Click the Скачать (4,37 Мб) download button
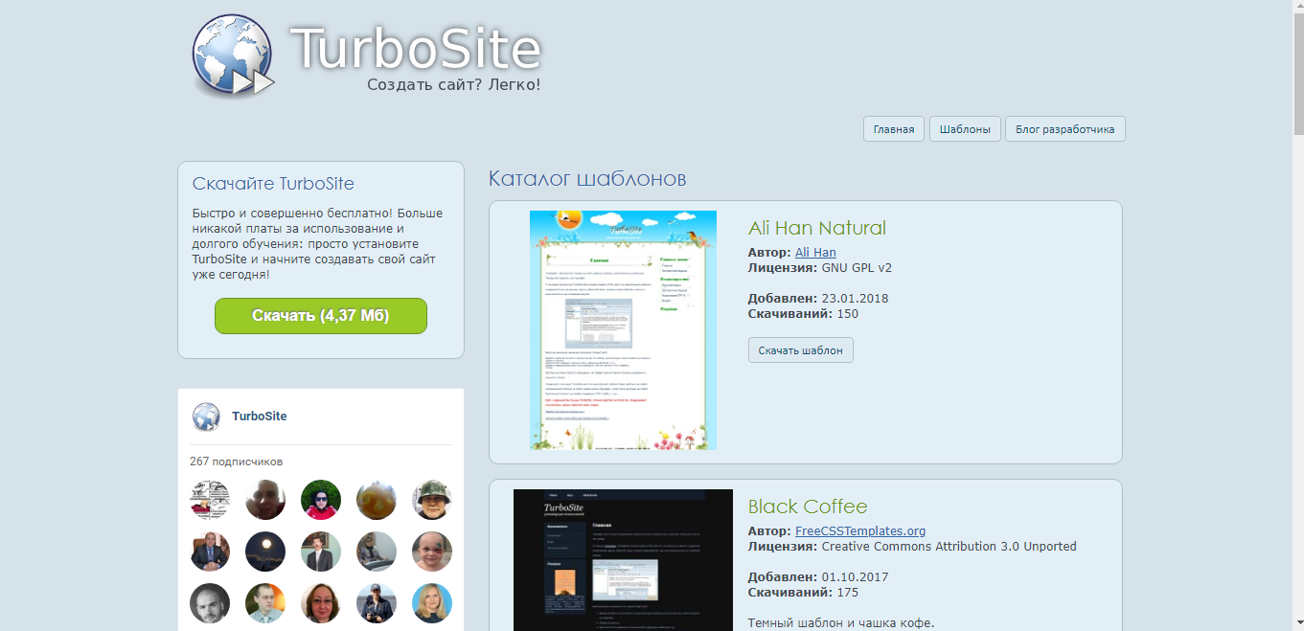Viewport: 1304px width, 631px height. coord(321,315)
